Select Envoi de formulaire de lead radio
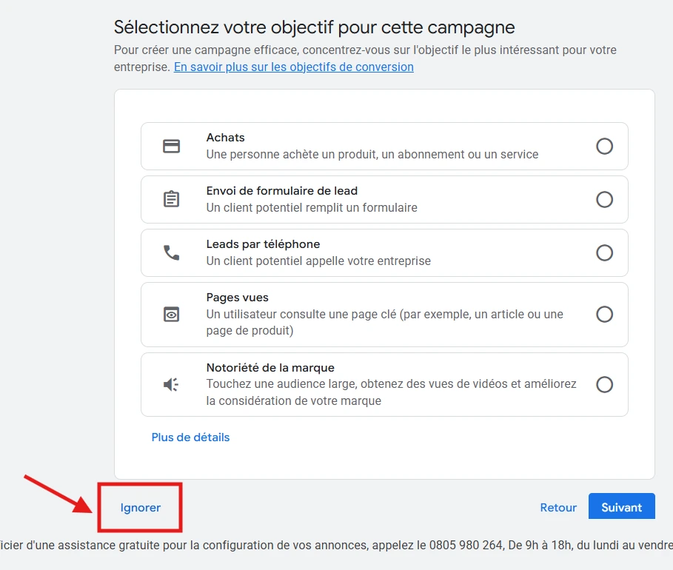This screenshot has width=673, height=570. click(604, 199)
